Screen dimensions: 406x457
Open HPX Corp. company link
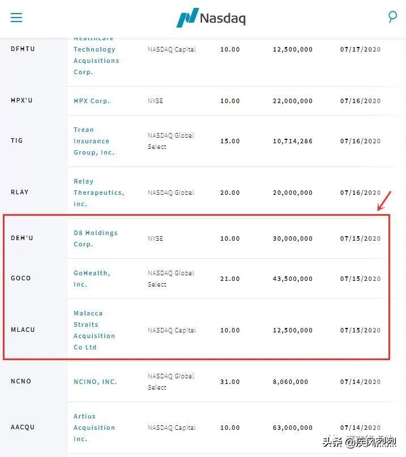click(x=92, y=101)
